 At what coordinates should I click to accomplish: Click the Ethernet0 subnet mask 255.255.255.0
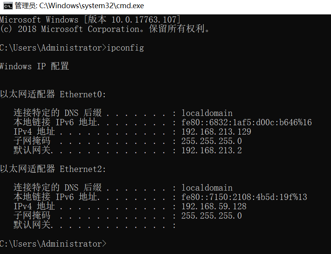212,141
